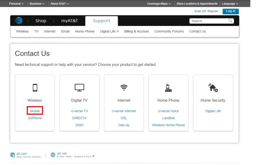This screenshot has width=270, height=165.
Task: Click the Digital TV monitor icon
Action: tap(79, 88)
